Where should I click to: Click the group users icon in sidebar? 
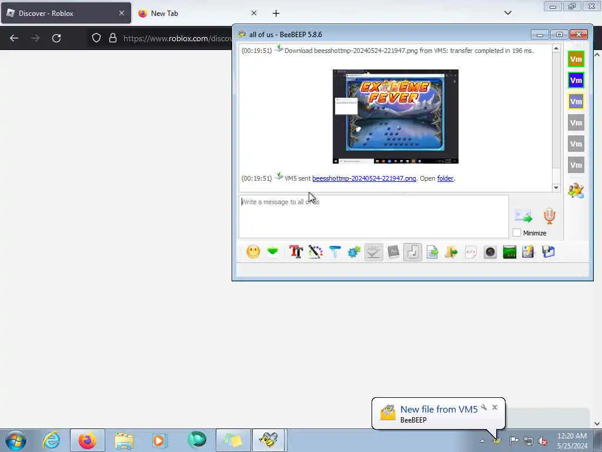[576, 191]
